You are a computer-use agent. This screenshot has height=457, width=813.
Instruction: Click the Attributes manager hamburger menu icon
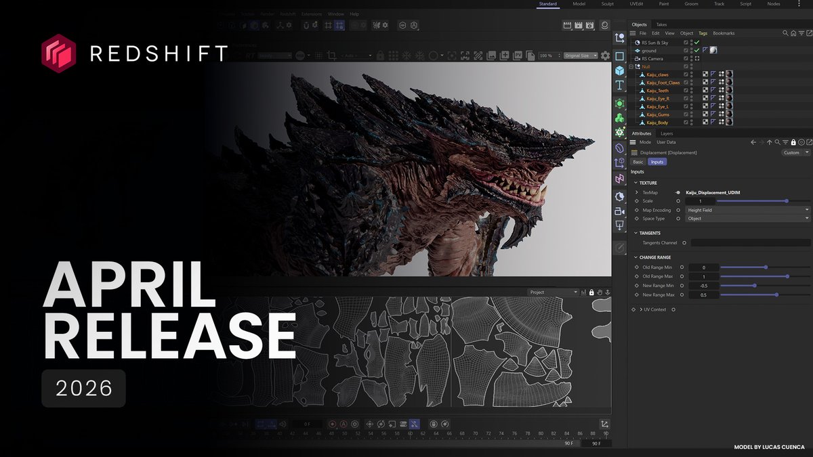pos(634,142)
